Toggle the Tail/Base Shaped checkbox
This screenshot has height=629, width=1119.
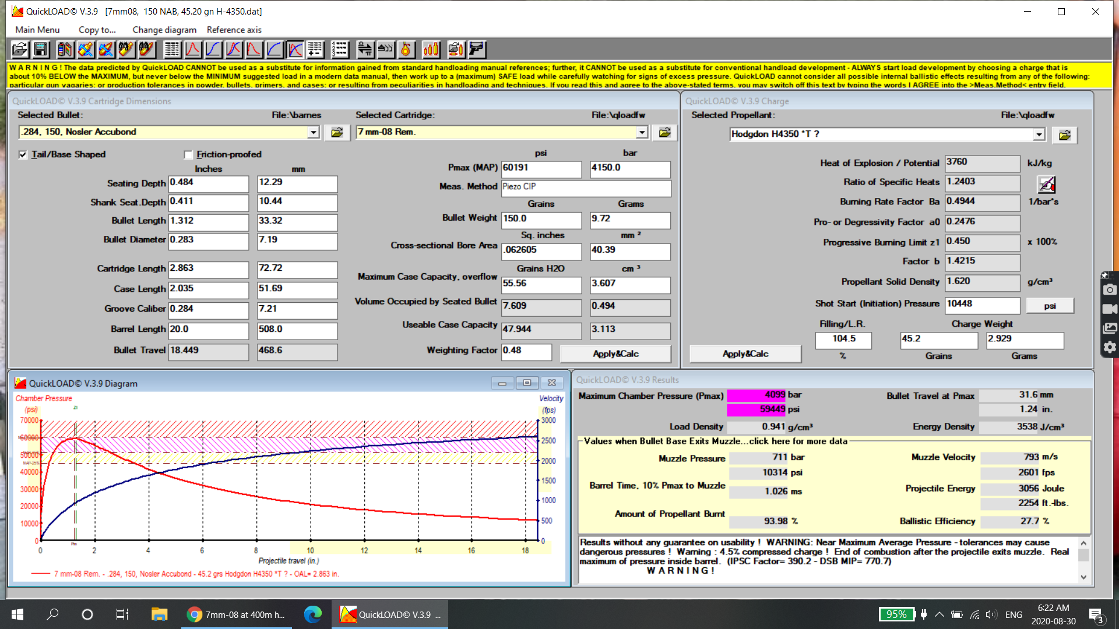(23, 154)
